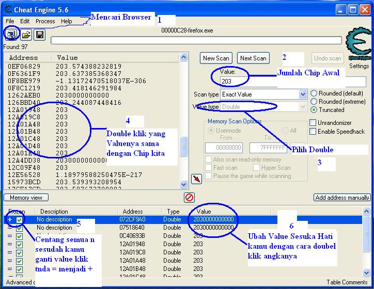Open the Process menu
The height and width of the screenshot is (289, 374).
coord(45,21)
